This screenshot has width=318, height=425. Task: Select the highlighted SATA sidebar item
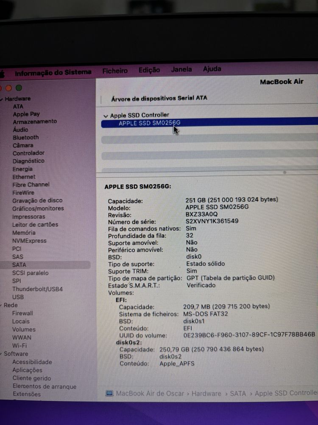tap(45, 265)
